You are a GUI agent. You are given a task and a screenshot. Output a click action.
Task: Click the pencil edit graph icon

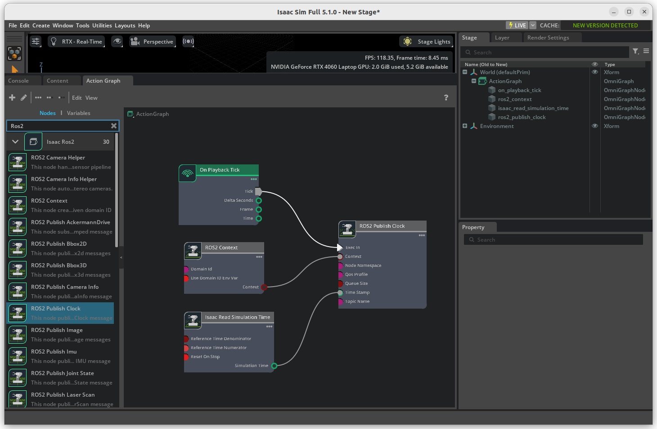[23, 97]
